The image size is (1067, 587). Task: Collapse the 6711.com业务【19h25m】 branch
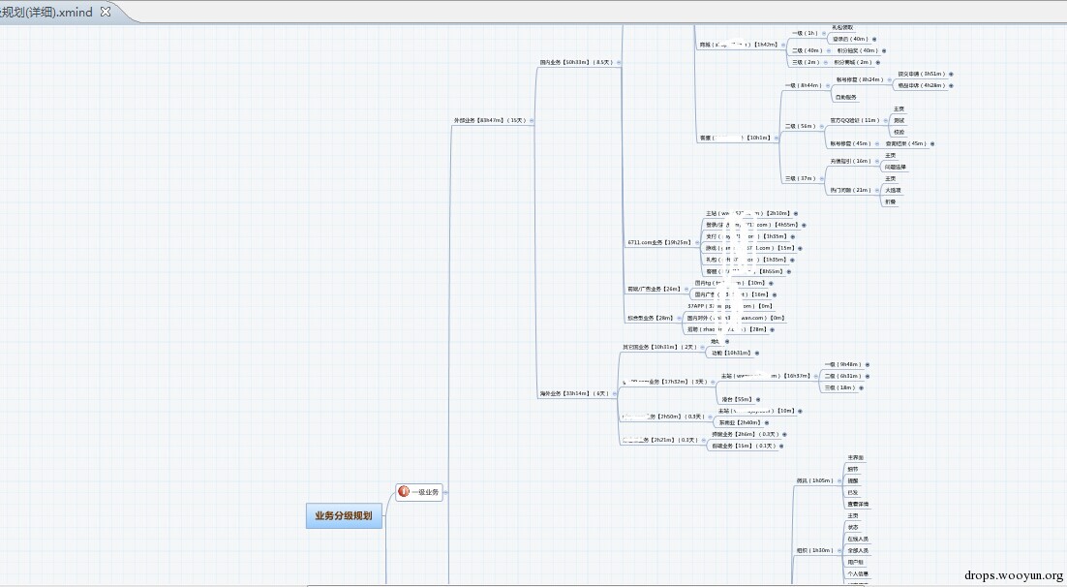click(697, 242)
